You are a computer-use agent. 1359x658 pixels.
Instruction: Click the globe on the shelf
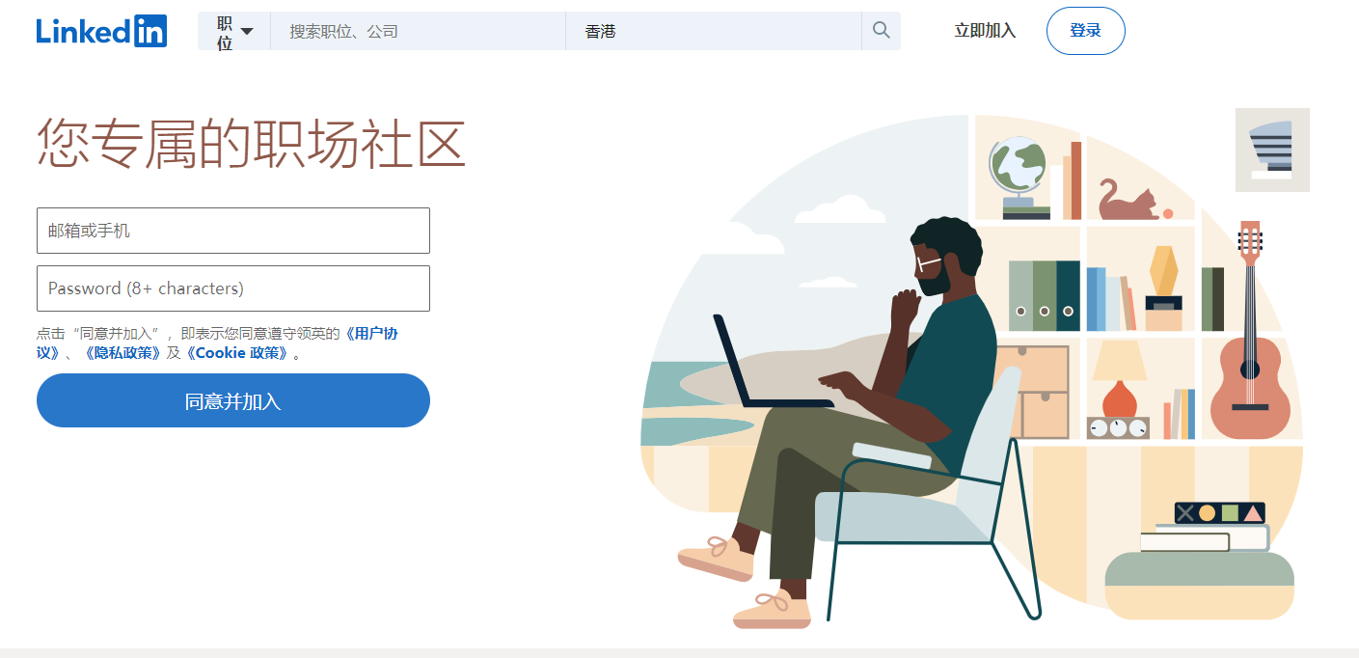pos(1019,175)
